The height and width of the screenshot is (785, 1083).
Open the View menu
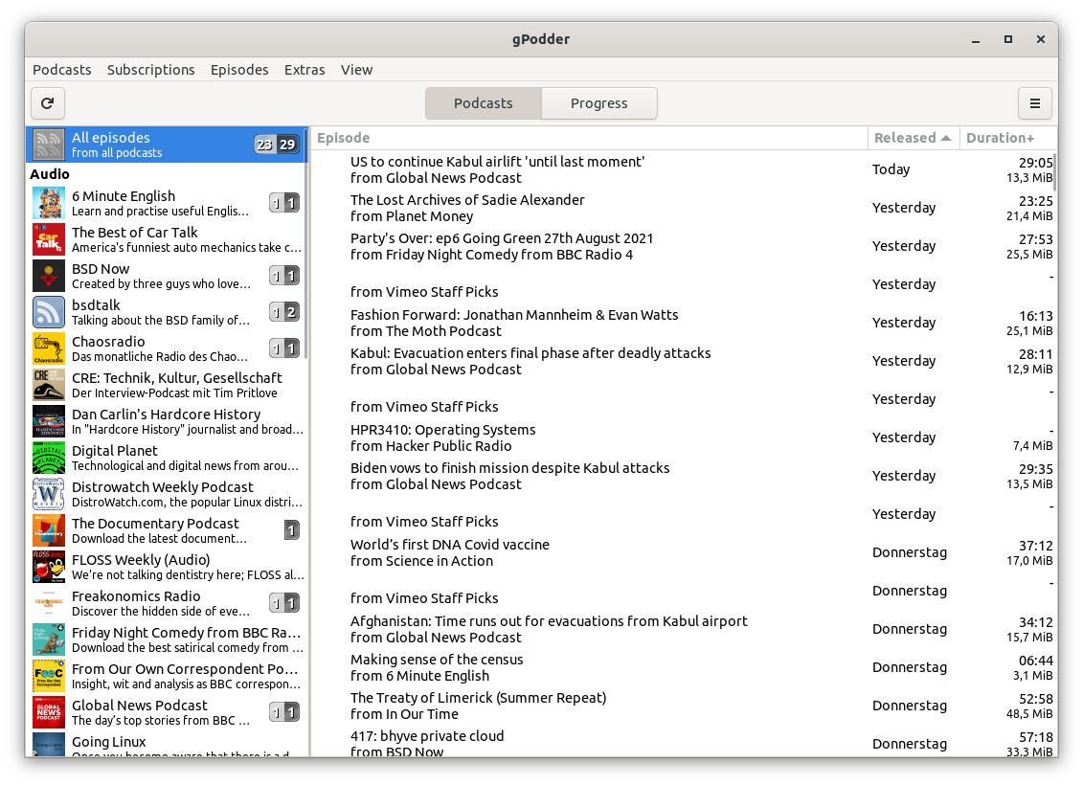[356, 70]
